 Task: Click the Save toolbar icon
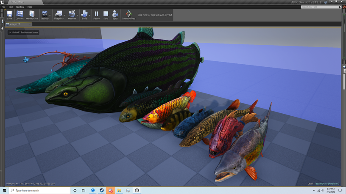click(x=9, y=15)
